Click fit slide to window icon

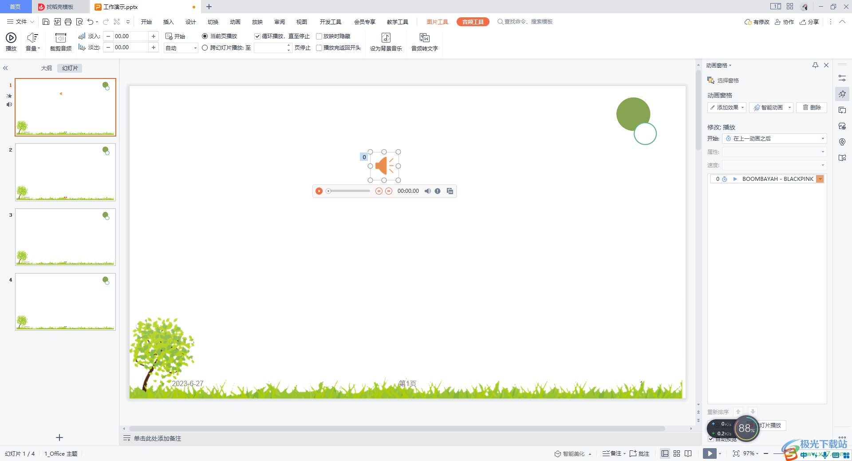(736, 453)
